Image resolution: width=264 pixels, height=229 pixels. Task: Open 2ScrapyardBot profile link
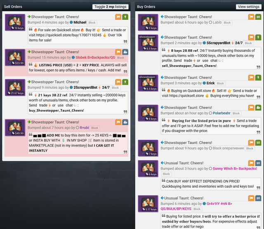92,88
